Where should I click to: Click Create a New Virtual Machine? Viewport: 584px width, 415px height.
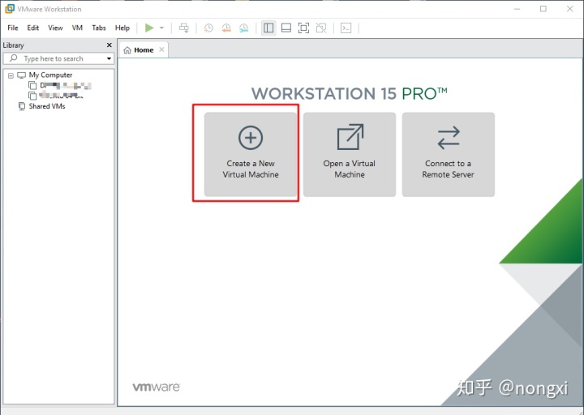[x=251, y=154]
